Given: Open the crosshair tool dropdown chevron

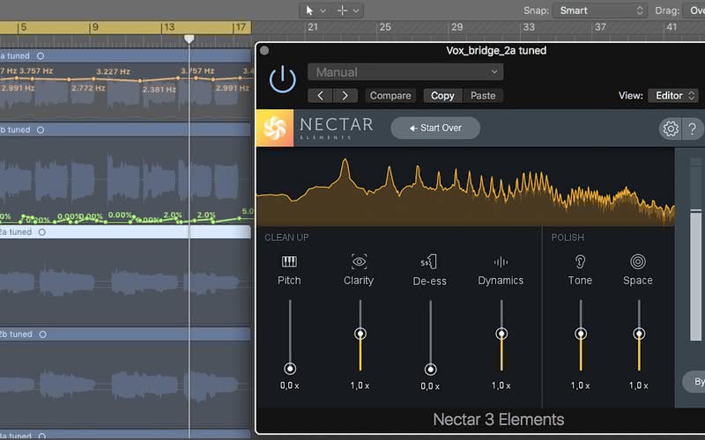Looking at the screenshot, I should [356, 11].
